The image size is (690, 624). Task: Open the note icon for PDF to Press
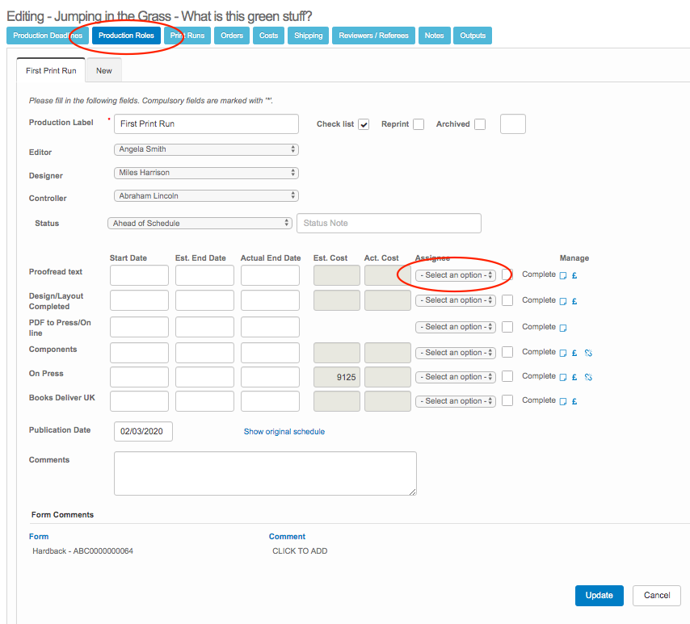point(563,328)
